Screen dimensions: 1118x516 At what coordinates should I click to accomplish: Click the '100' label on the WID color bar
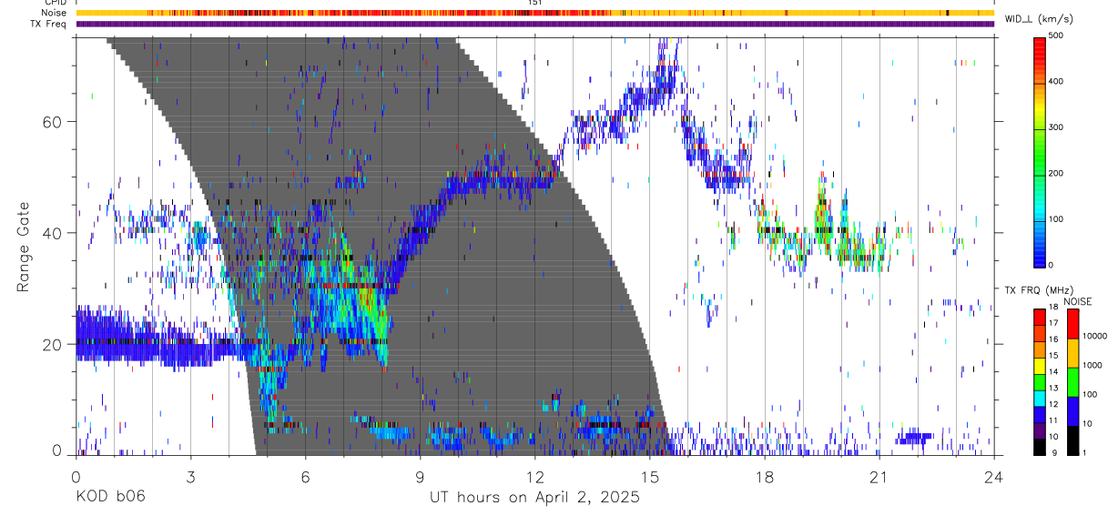[x=1056, y=219]
